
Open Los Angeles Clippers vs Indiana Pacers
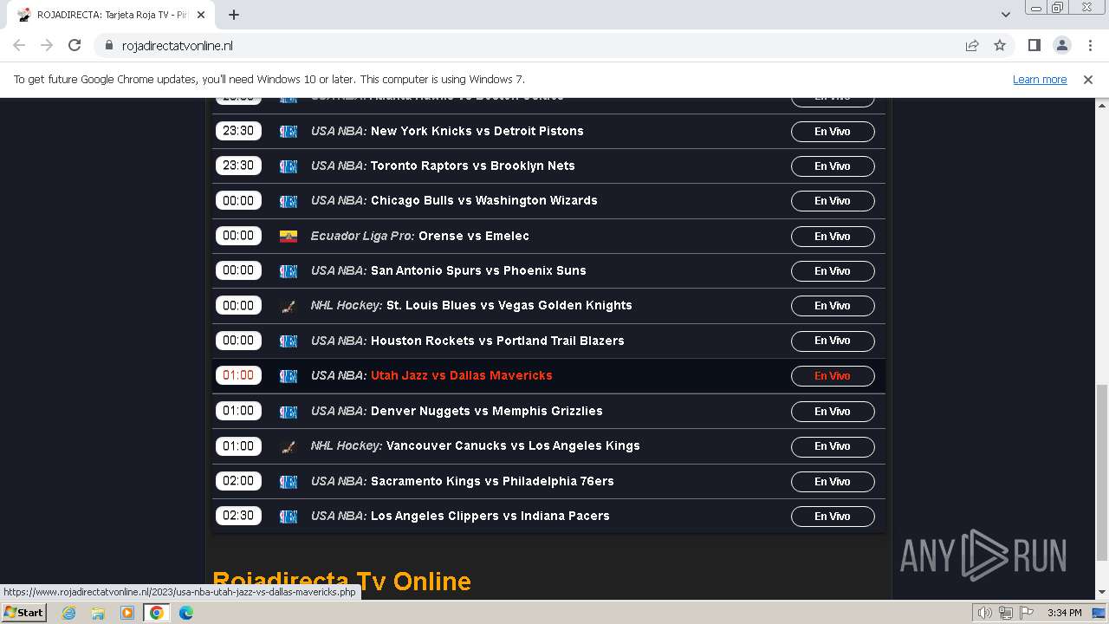point(490,516)
